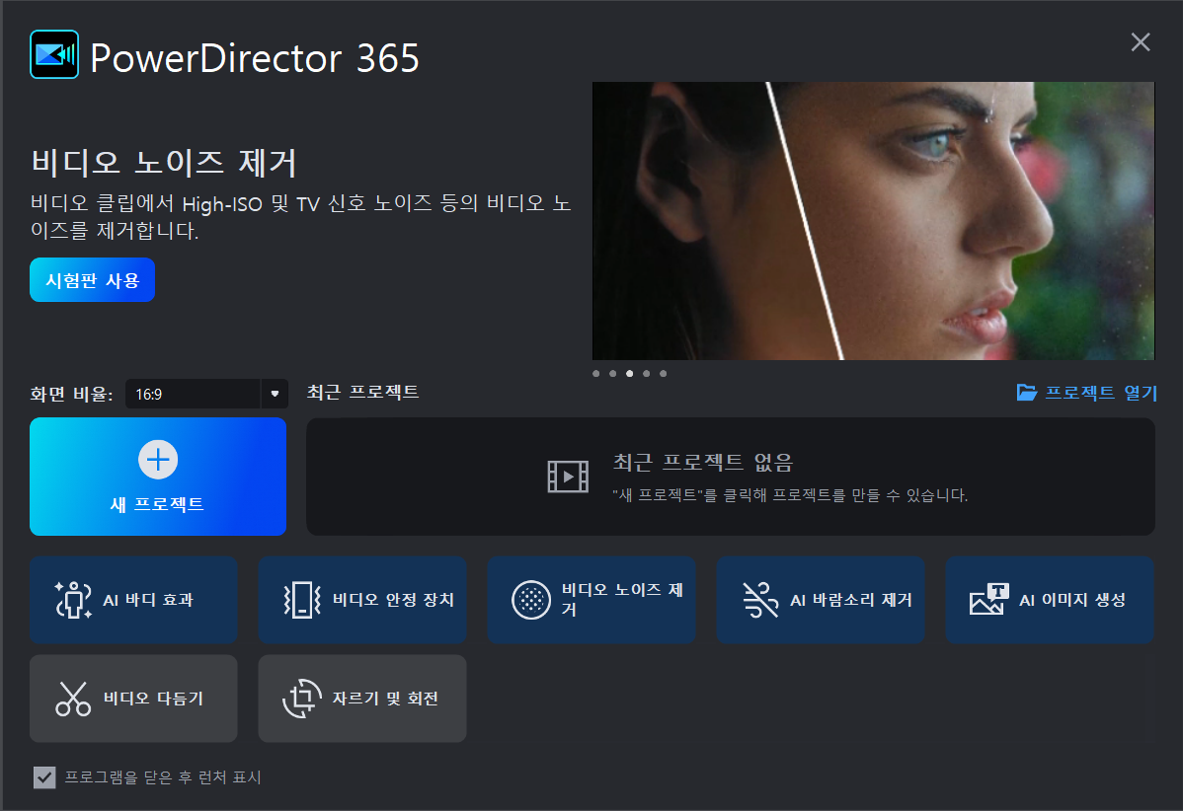Select the active third carousel dot
The image size is (1183, 811).
pyautogui.click(x=629, y=373)
